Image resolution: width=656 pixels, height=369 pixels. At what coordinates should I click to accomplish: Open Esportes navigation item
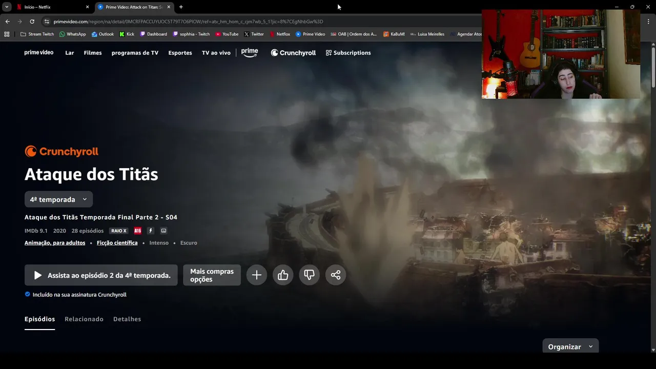coord(180,53)
